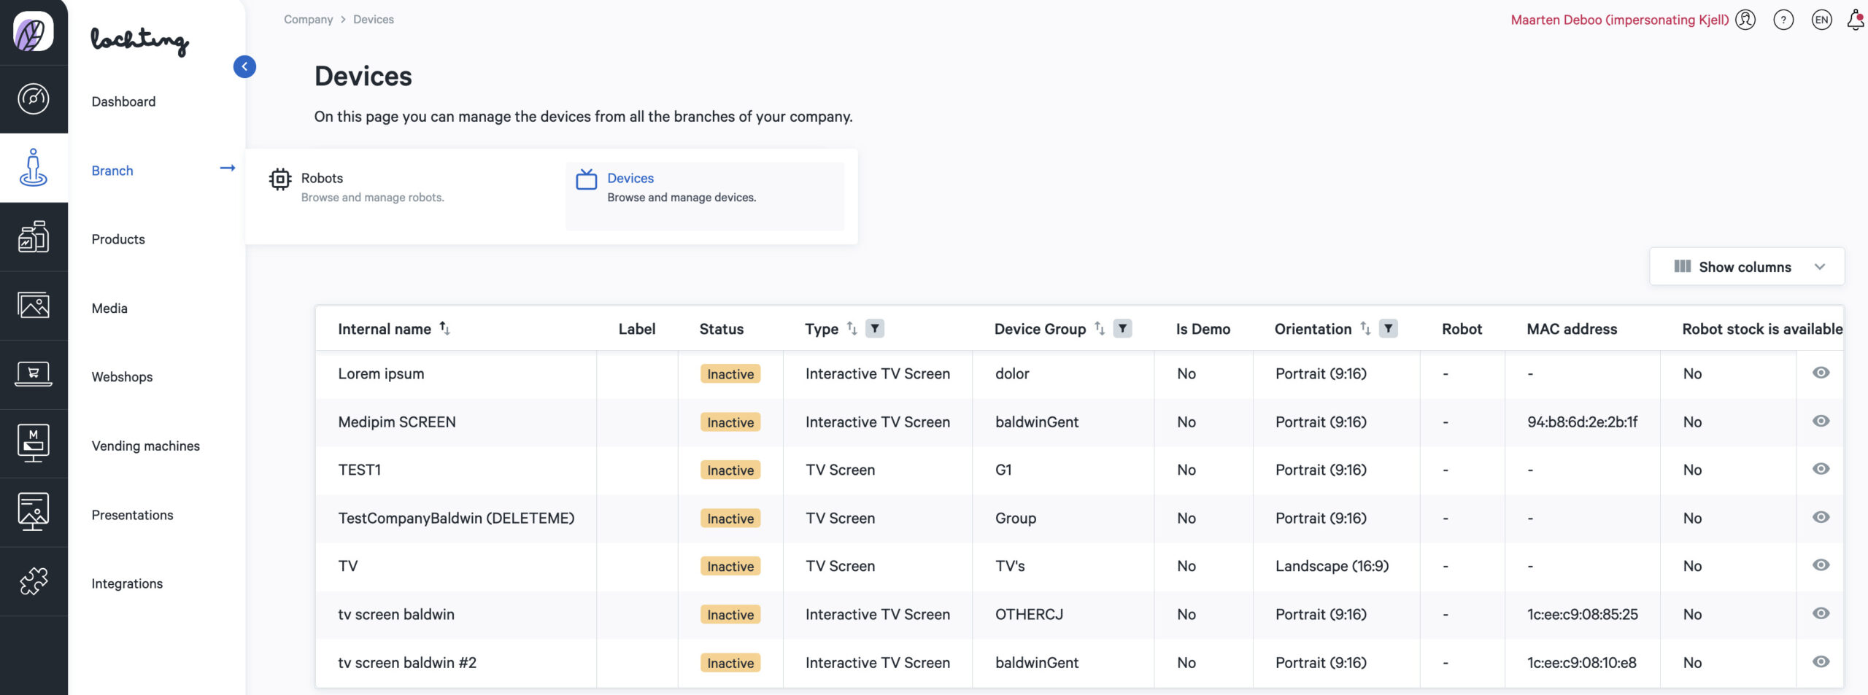1868x695 pixels.
Task: Open the Type column filter
Action: click(874, 329)
